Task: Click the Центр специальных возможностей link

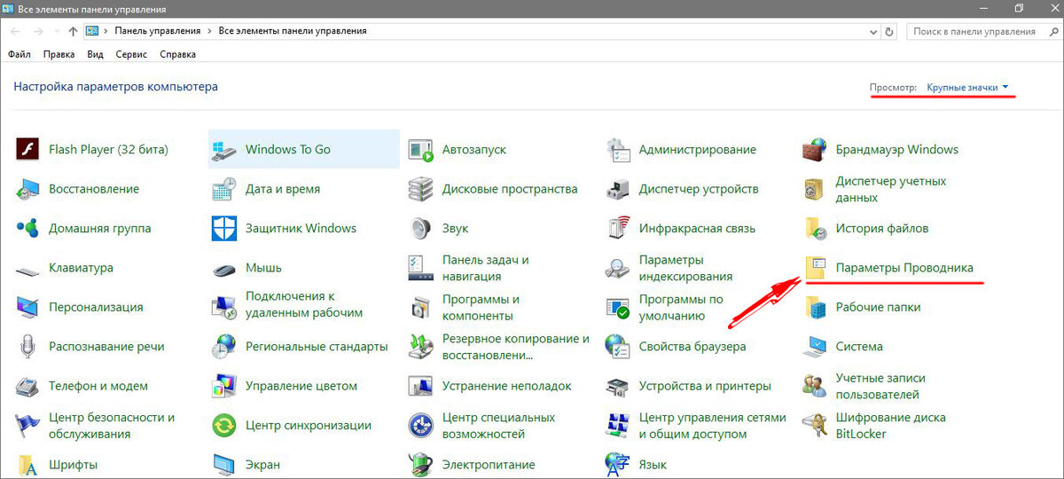Action: point(498,426)
